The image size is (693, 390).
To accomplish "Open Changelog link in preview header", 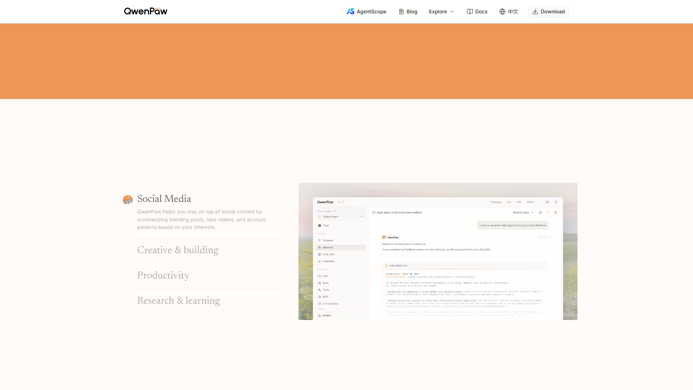I will pos(496,202).
